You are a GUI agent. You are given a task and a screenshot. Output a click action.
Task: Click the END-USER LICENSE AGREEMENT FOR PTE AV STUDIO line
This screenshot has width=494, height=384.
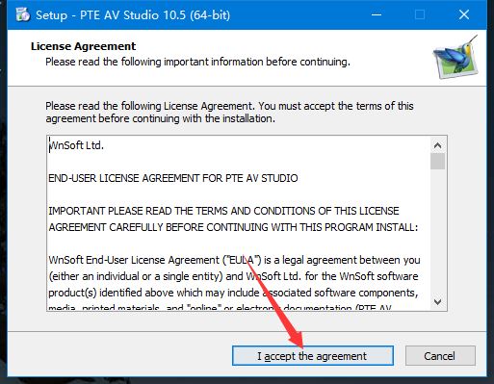(173, 178)
